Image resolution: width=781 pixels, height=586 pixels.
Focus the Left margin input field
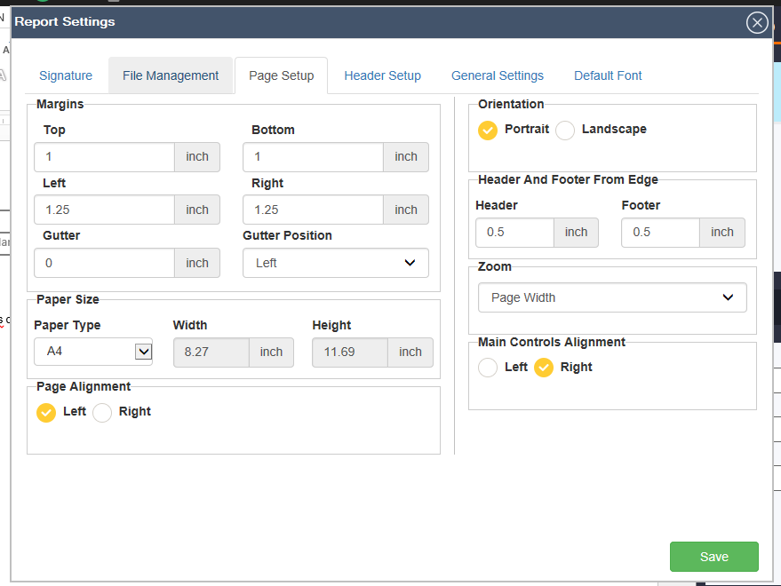click(104, 210)
